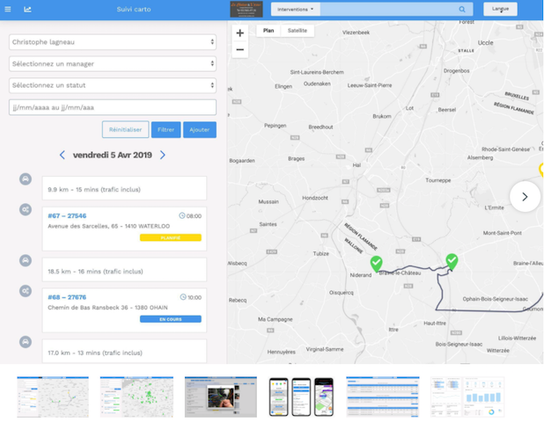Click the green checkmark marker near Niderand
This screenshot has width=544, height=422.
click(377, 264)
